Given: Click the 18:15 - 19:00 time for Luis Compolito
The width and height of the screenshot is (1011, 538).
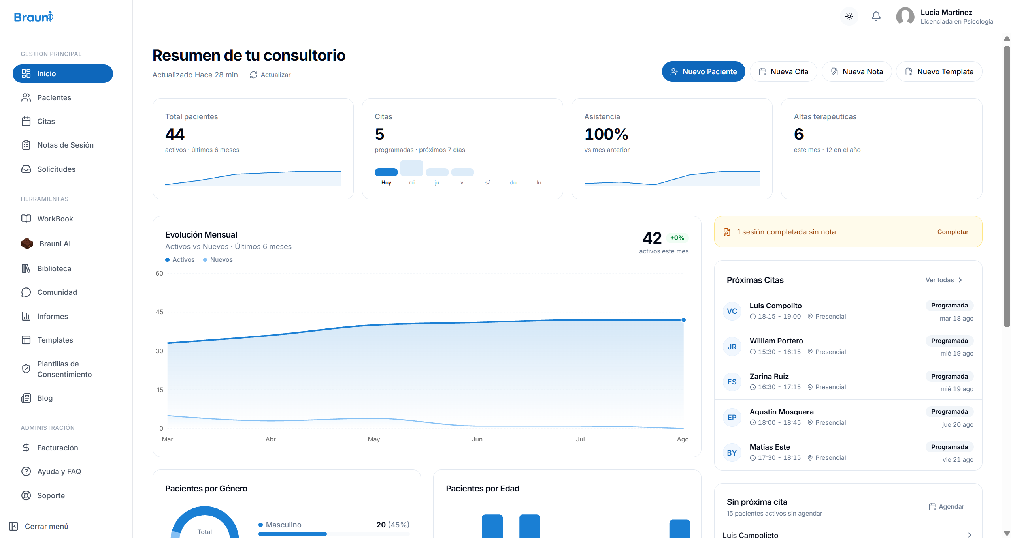Looking at the screenshot, I should pos(775,316).
